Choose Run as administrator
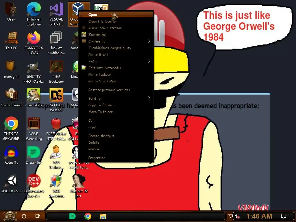 tap(116, 28)
